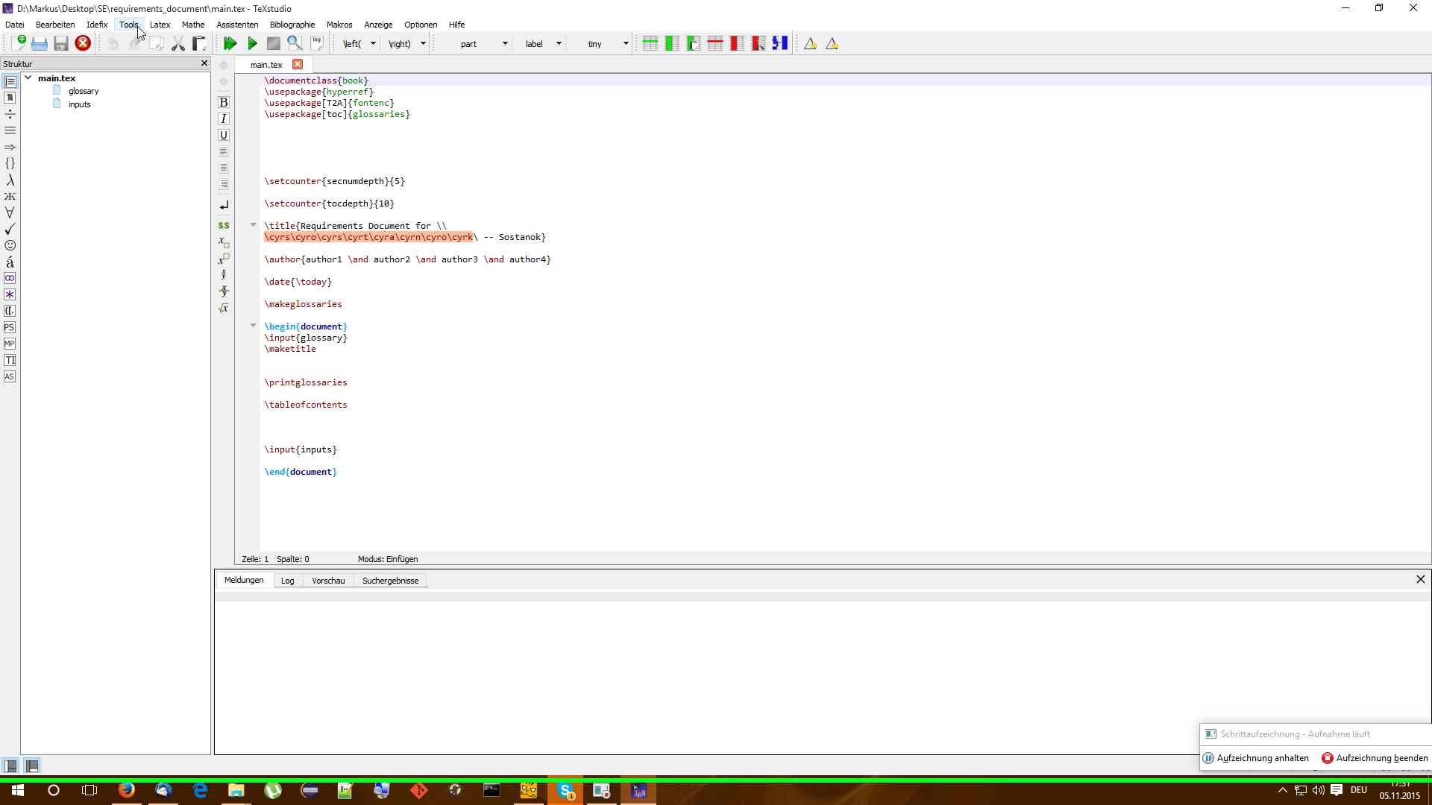Switch to the Vorschau tab
This screenshot has width=1432, height=805.
pyautogui.click(x=328, y=581)
